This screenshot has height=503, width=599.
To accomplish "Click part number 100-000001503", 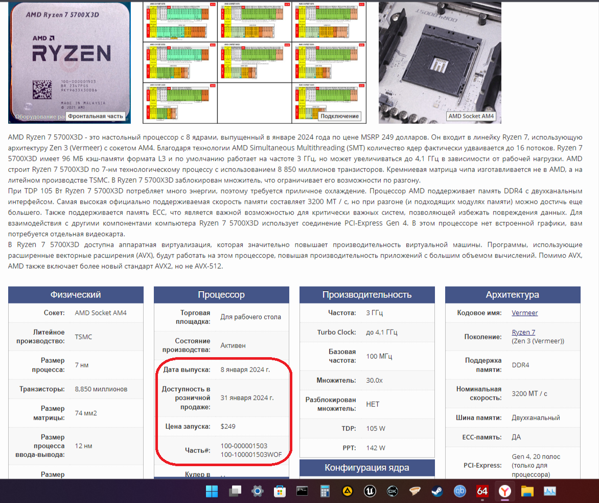I will [244, 446].
